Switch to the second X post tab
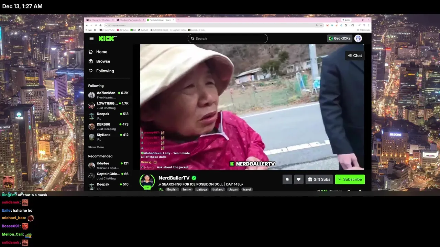This screenshot has height=247, width=440. 129,20
